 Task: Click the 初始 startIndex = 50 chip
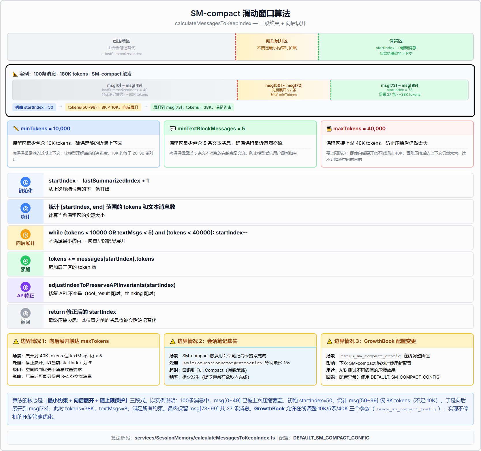pyautogui.click(x=34, y=107)
